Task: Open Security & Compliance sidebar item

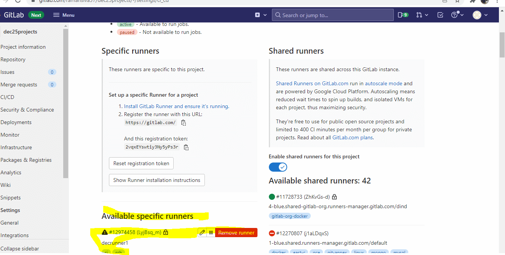Action: [x=27, y=110]
